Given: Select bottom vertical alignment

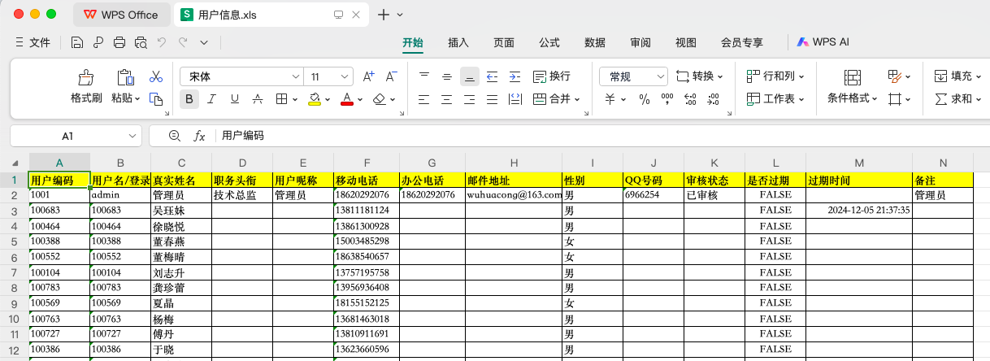Looking at the screenshot, I should pos(469,76).
